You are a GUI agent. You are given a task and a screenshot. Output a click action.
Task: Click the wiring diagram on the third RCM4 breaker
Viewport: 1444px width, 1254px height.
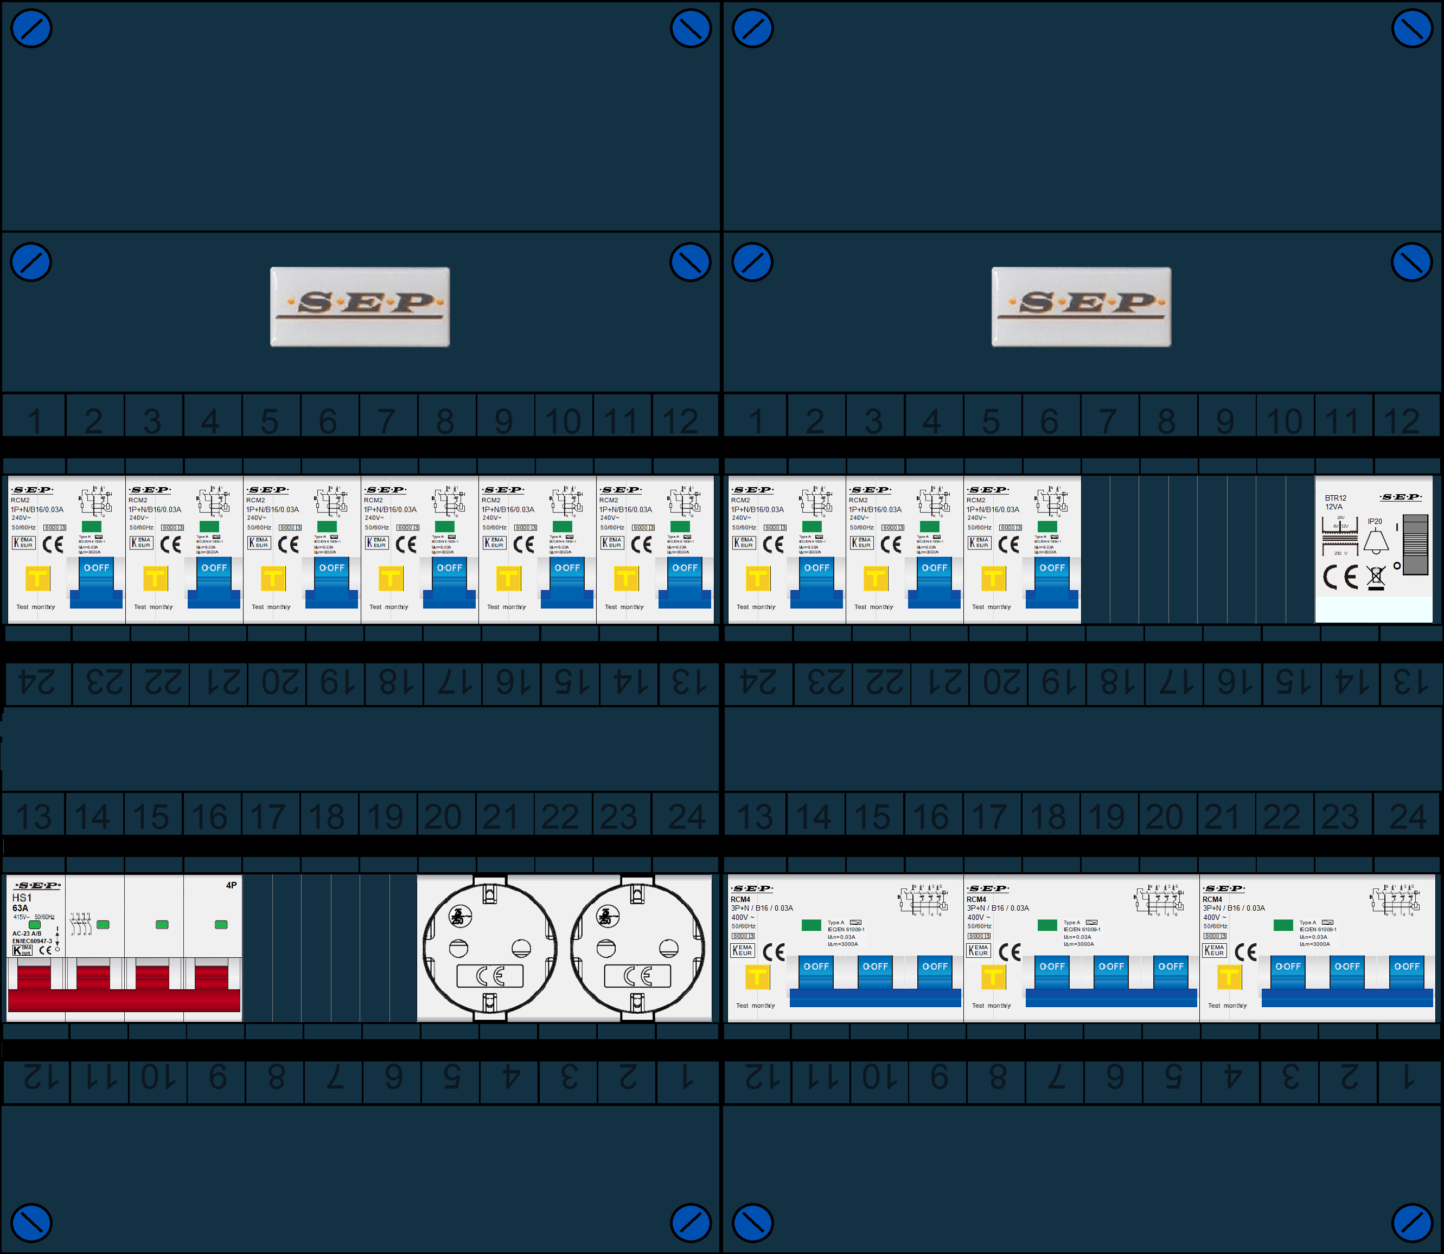1395,900
